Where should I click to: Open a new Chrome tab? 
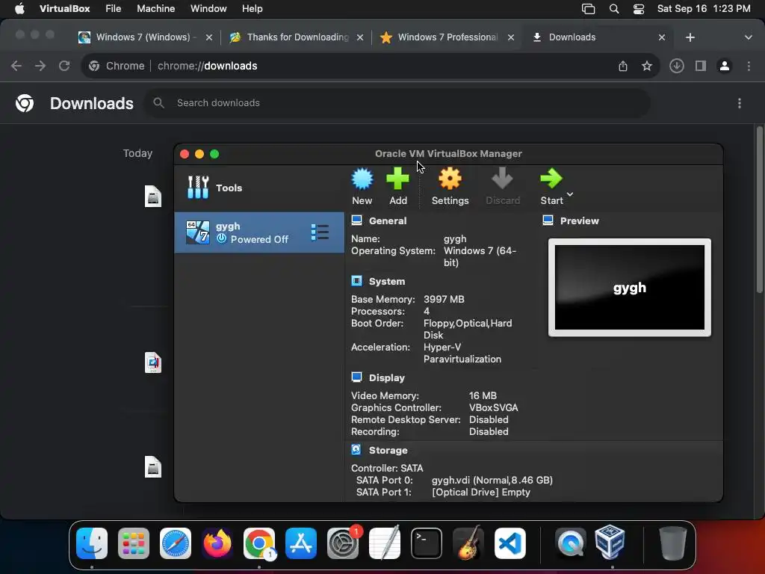click(690, 37)
